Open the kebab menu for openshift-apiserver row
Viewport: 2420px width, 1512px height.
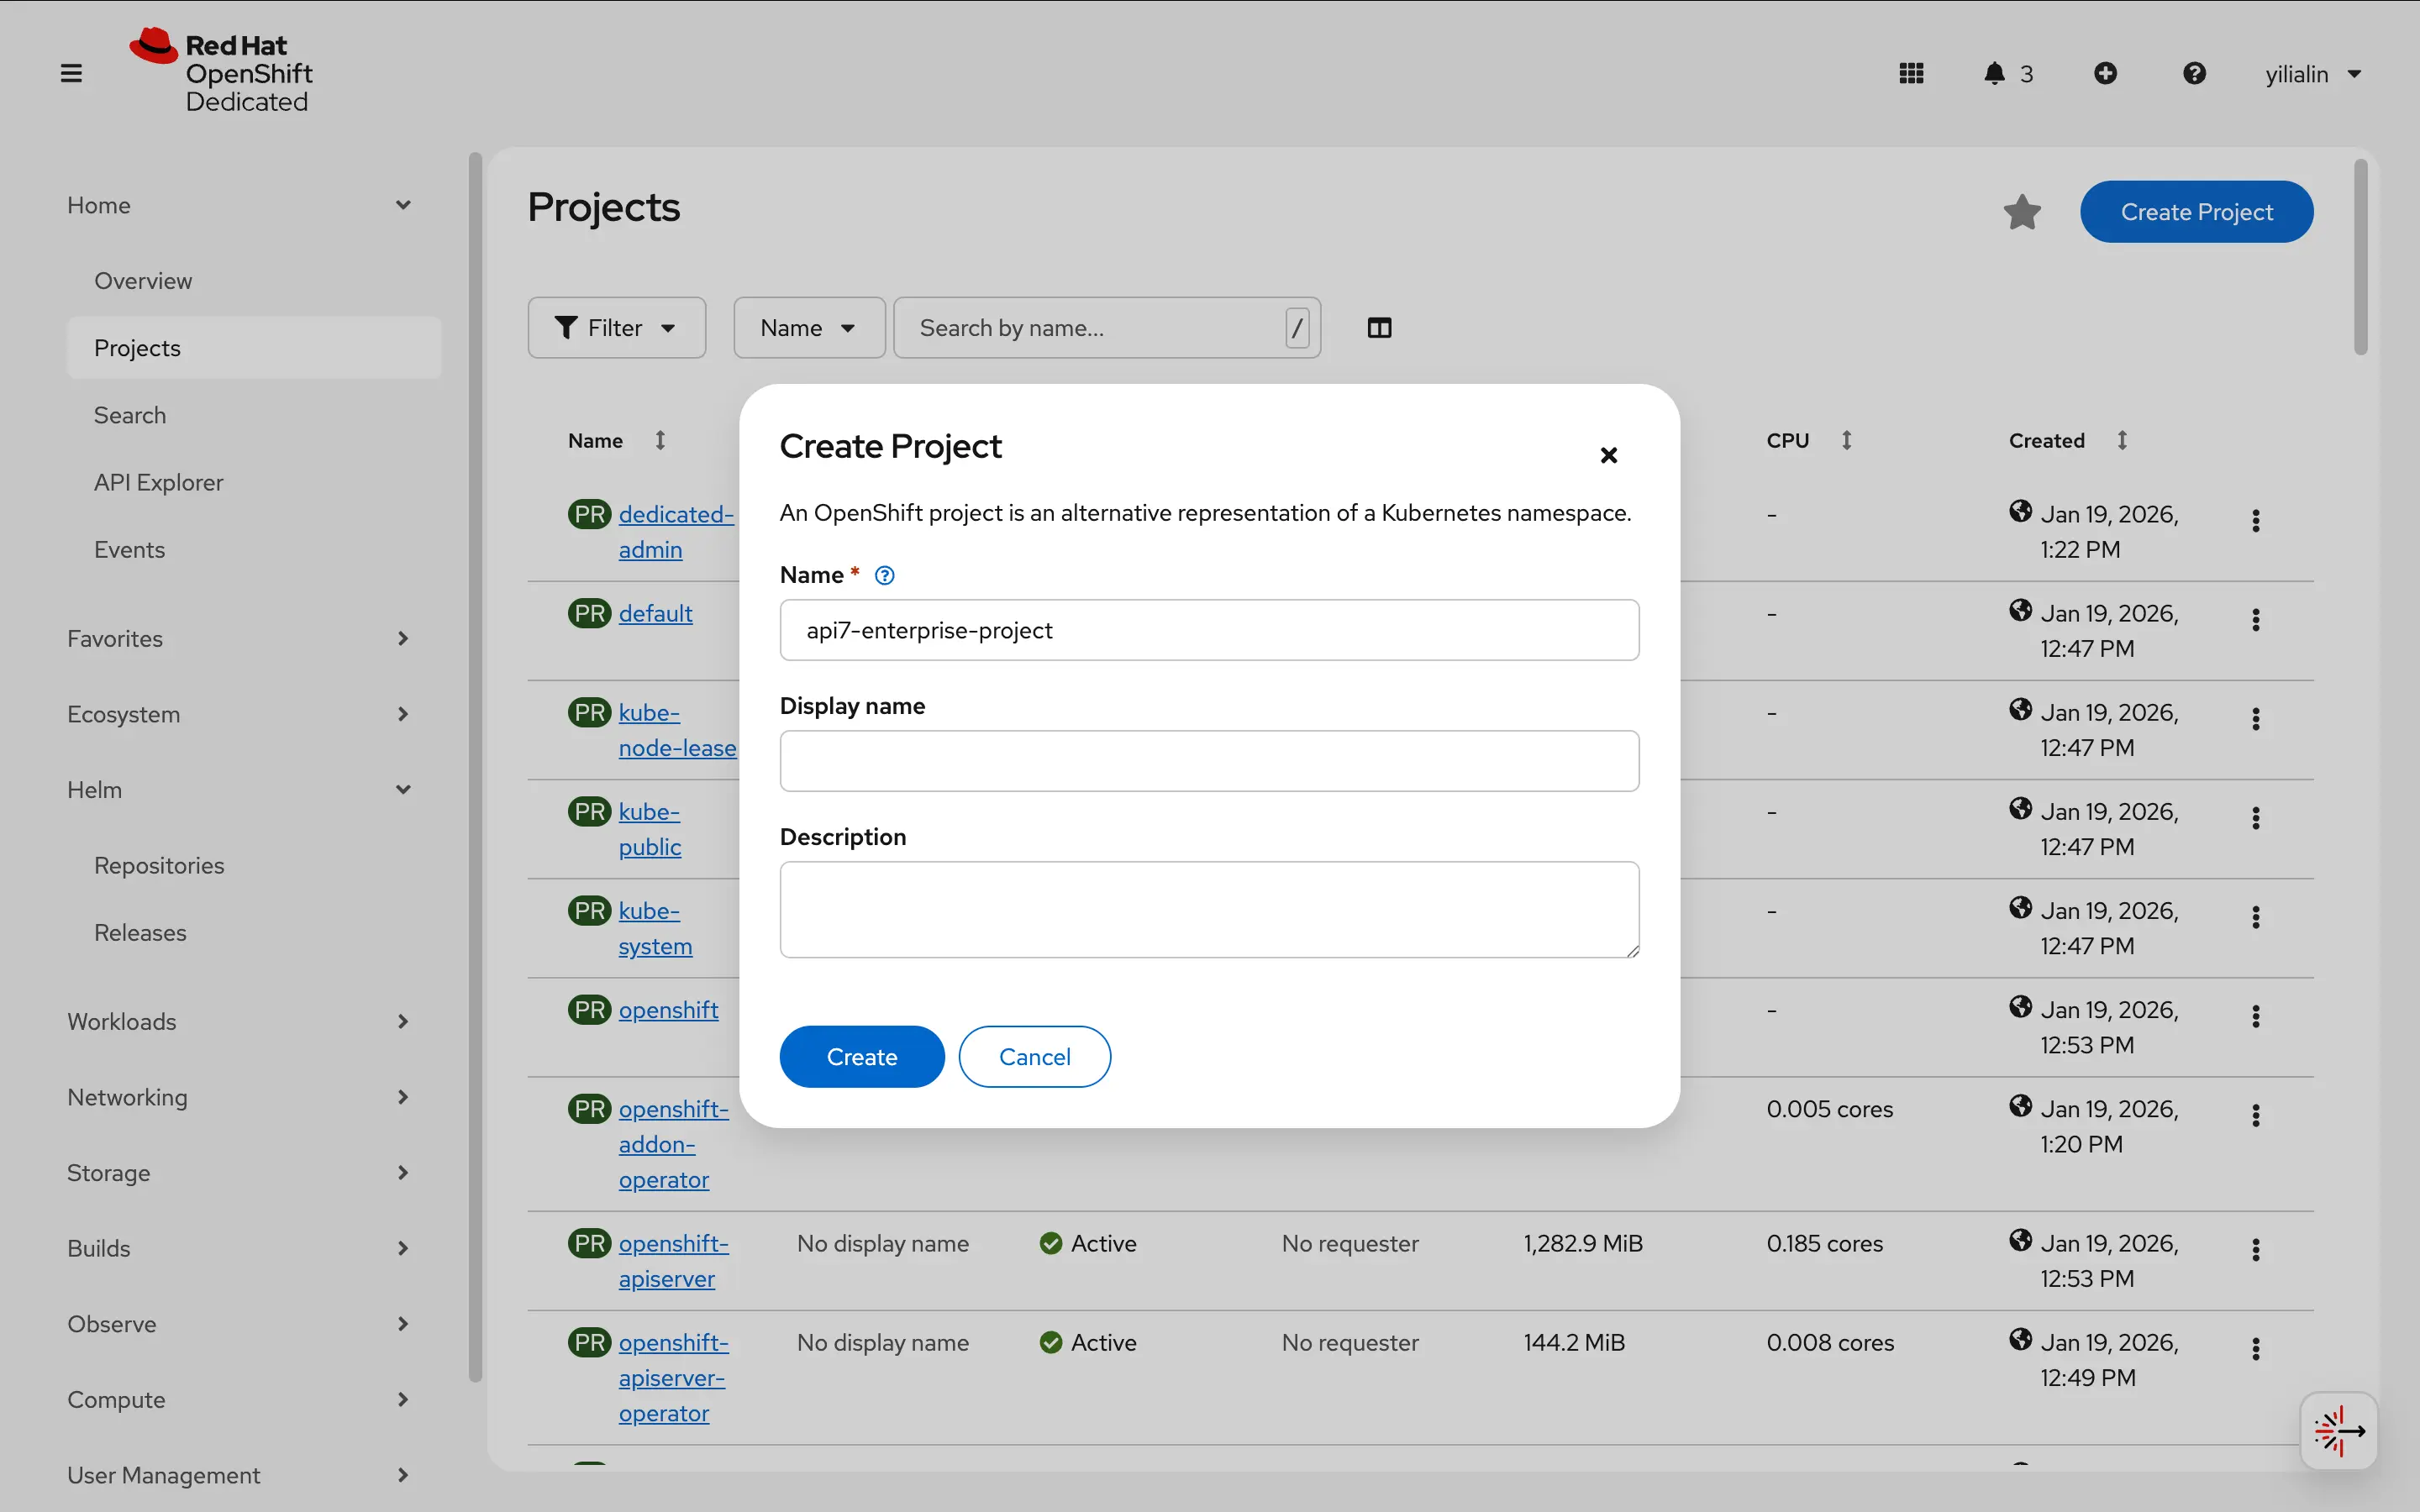2255,1247
